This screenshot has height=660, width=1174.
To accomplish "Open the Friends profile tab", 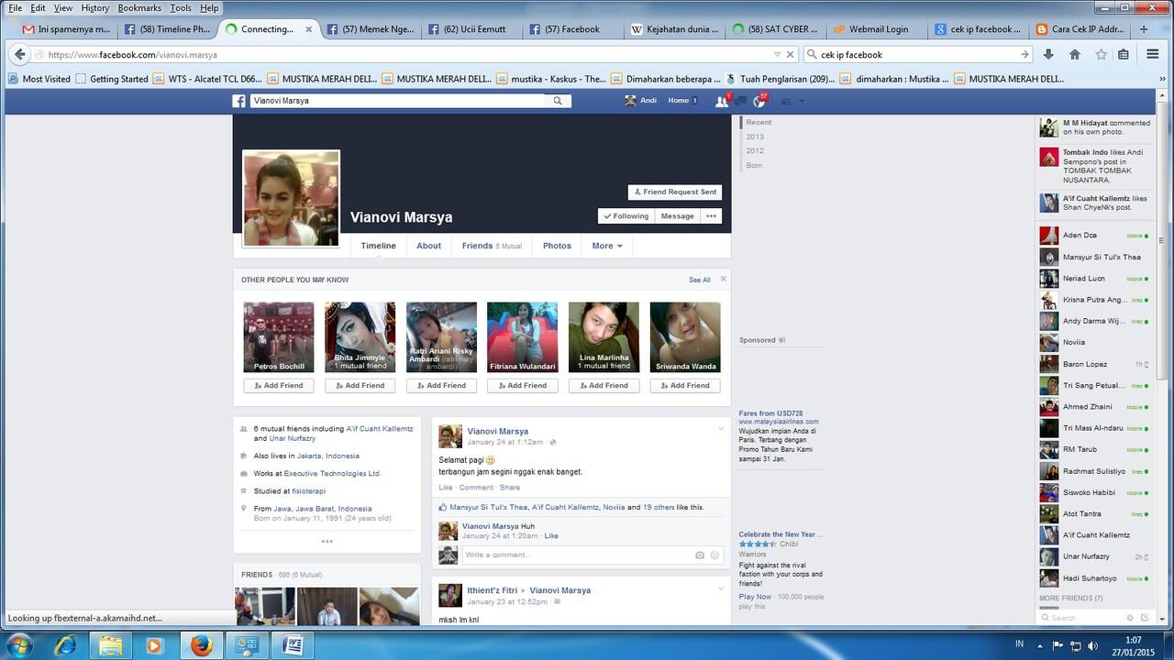I will 492,246.
